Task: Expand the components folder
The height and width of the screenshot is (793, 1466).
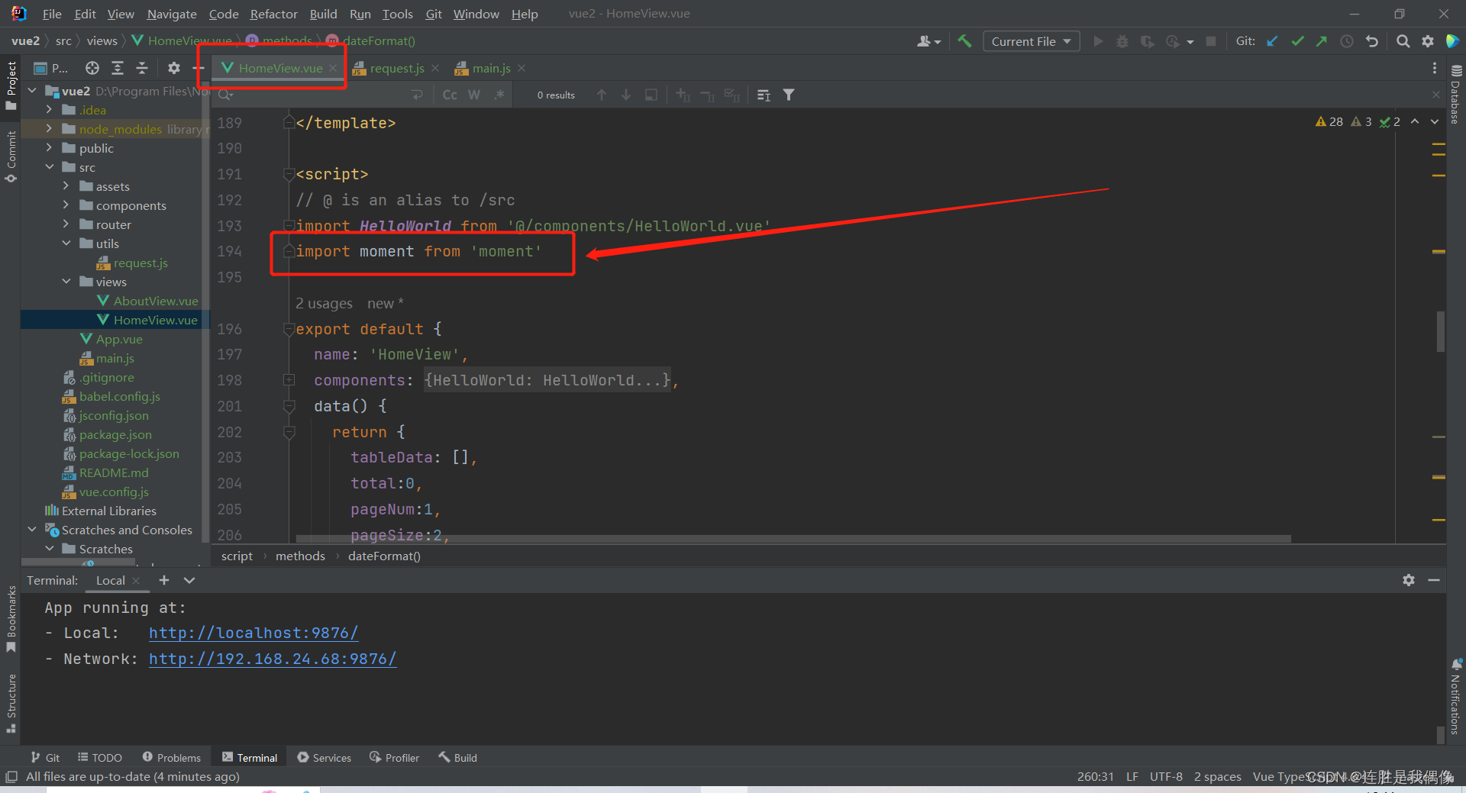Action: (67, 205)
